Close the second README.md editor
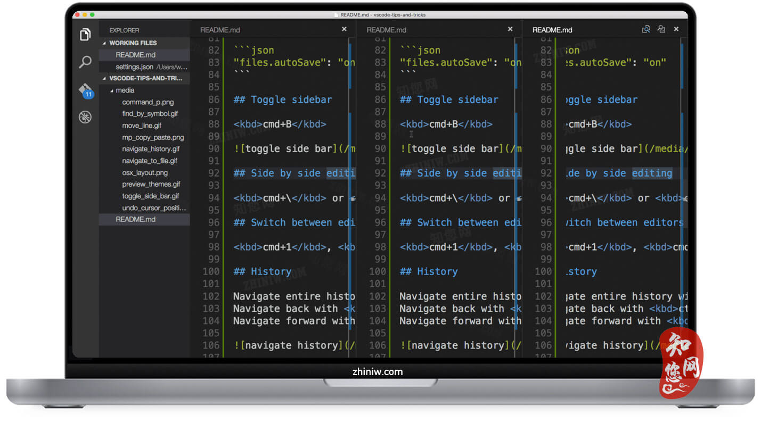 [x=510, y=29]
